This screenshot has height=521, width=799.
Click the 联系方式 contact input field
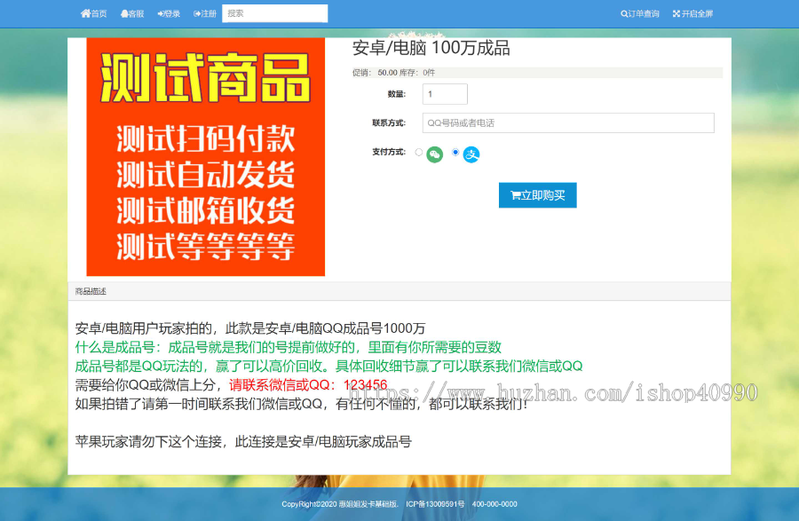pyautogui.click(x=568, y=122)
